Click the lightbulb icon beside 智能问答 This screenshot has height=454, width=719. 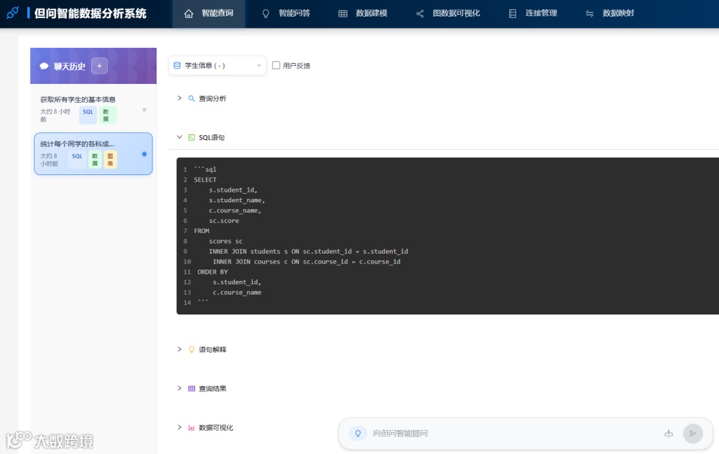tap(266, 14)
